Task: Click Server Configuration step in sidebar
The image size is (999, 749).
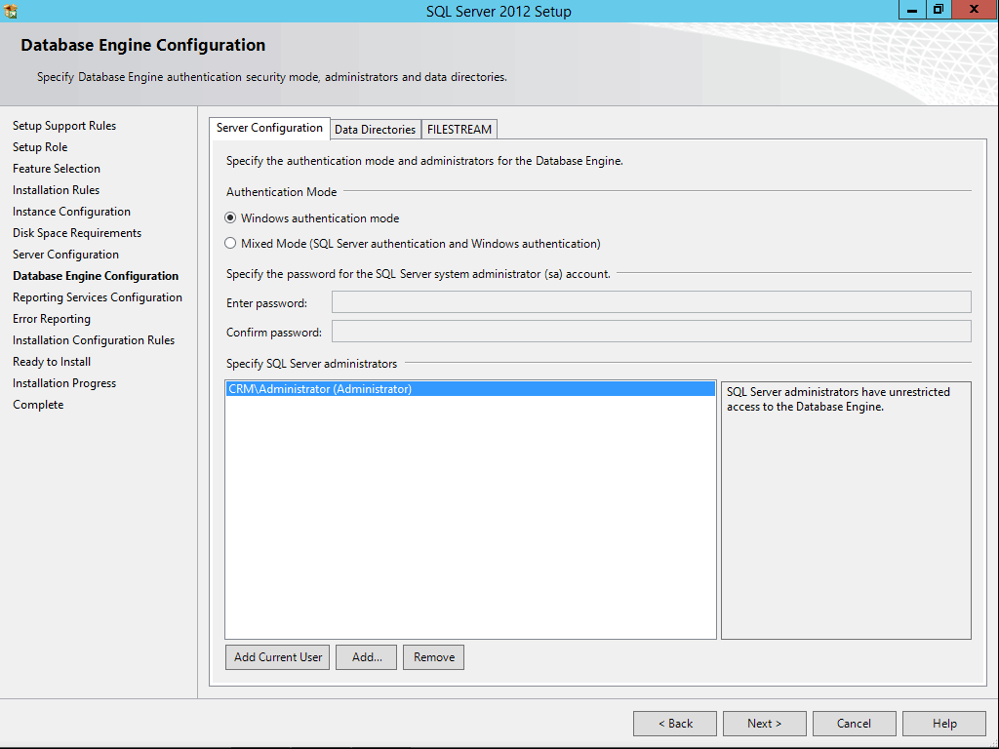Action: coord(65,255)
